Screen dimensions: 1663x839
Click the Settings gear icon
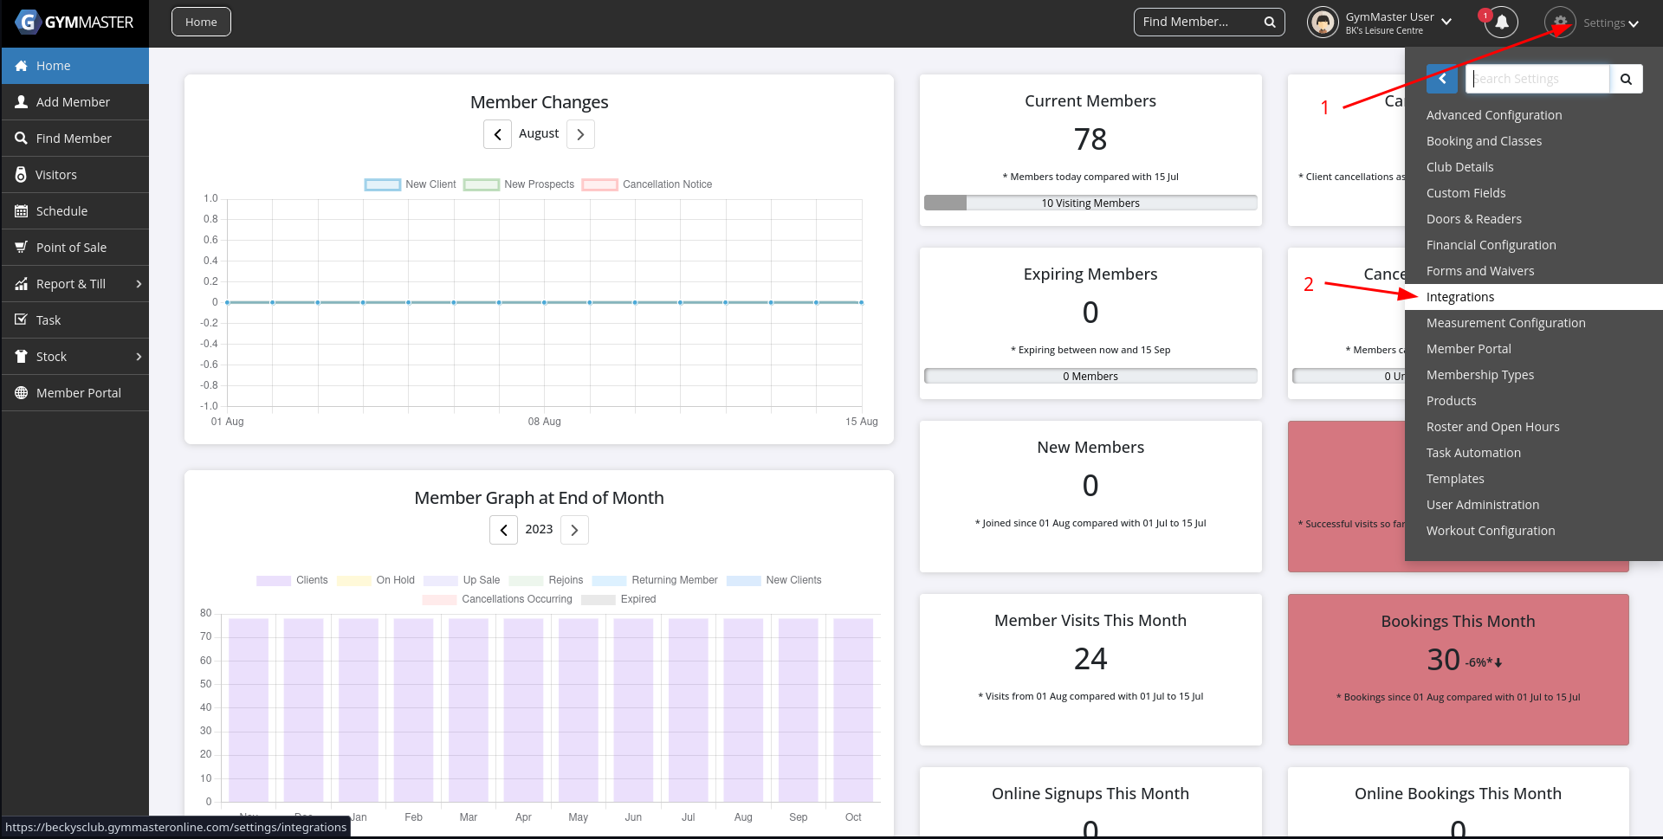tap(1560, 23)
